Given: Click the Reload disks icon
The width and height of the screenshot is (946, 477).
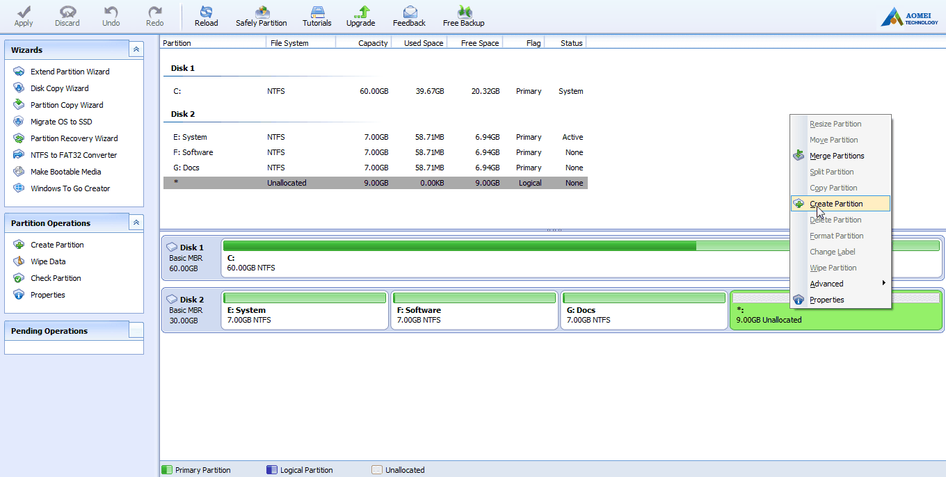Looking at the screenshot, I should point(206,16).
